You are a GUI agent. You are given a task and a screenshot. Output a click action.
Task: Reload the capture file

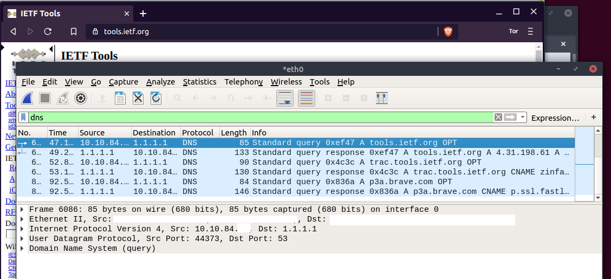(156, 98)
